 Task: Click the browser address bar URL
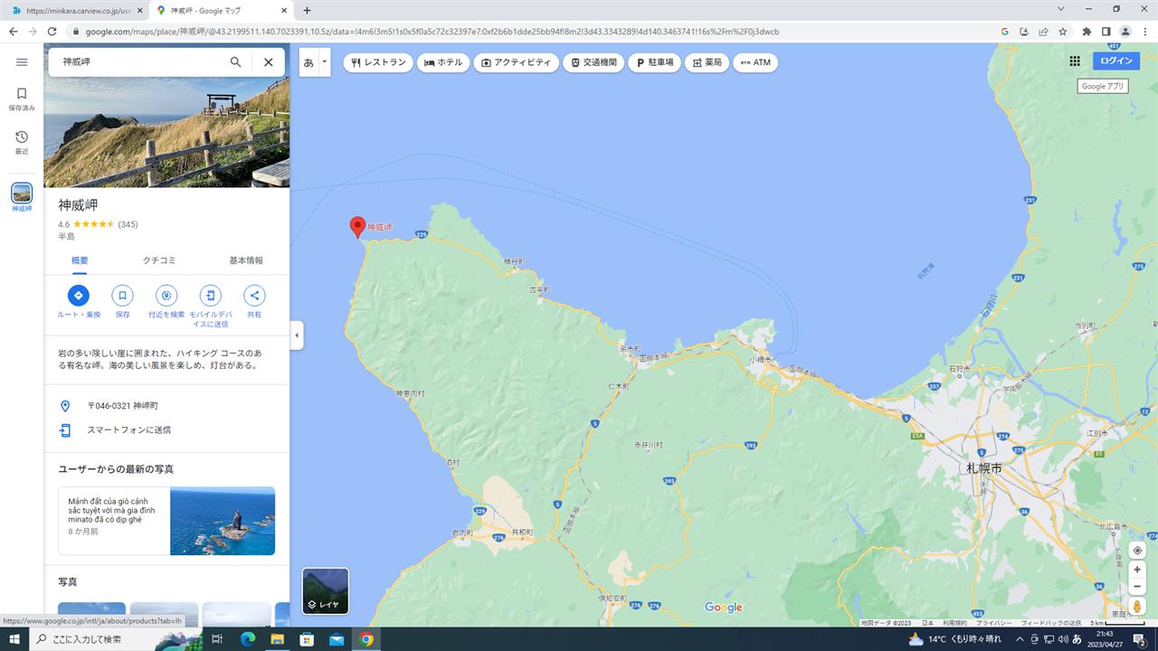(432, 32)
